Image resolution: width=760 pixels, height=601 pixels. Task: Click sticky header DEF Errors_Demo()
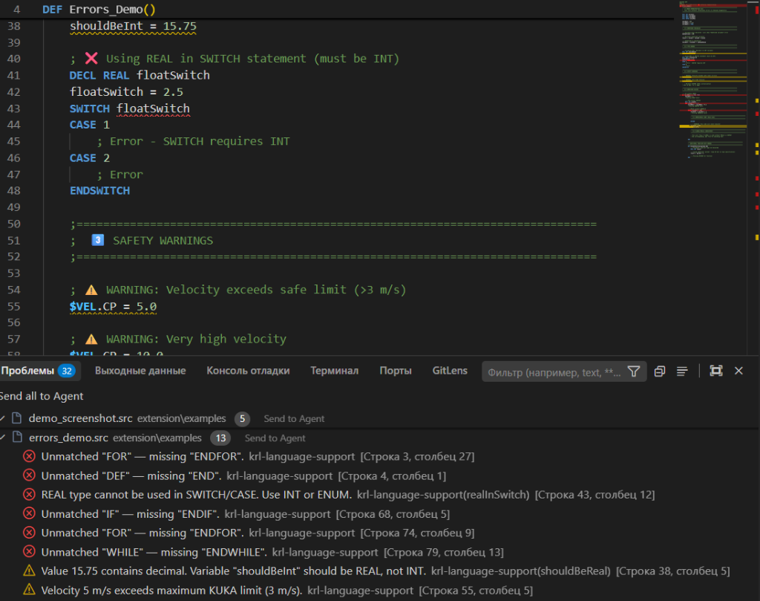pyautogui.click(x=99, y=9)
